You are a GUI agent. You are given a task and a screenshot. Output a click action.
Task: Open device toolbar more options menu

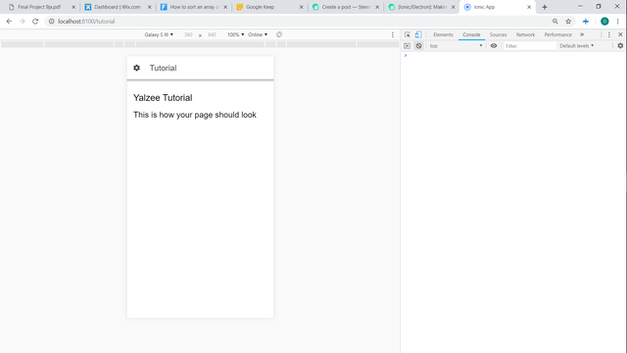pos(393,35)
